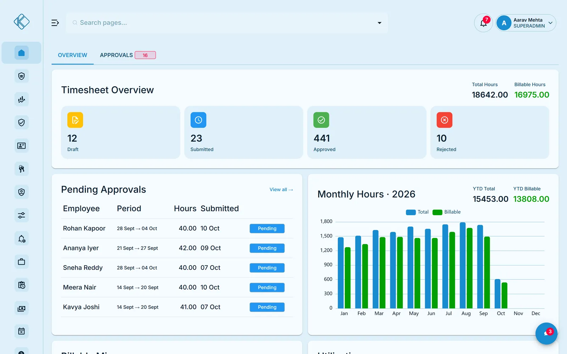
Task: Select the Ananya Iyer employee name
Action: coord(81,248)
